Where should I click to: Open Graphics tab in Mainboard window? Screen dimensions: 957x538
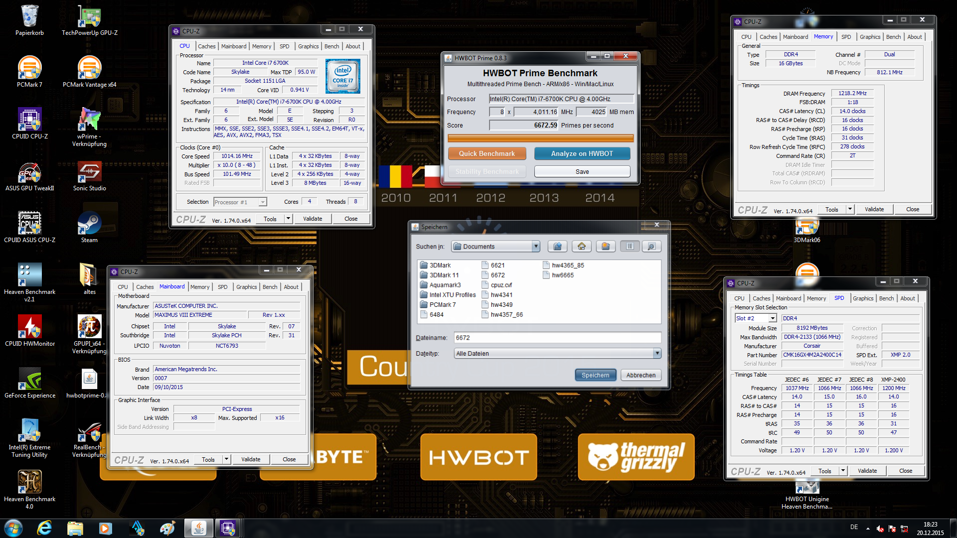(x=246, y=287)
